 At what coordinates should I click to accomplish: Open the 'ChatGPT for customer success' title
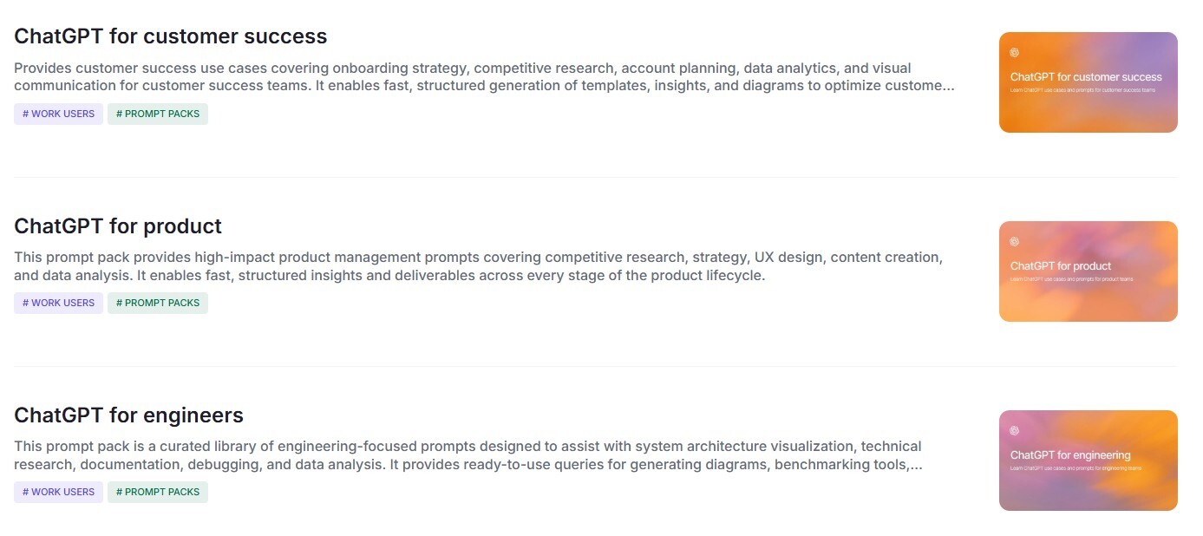pyautogui.click(x=170, y=36)
